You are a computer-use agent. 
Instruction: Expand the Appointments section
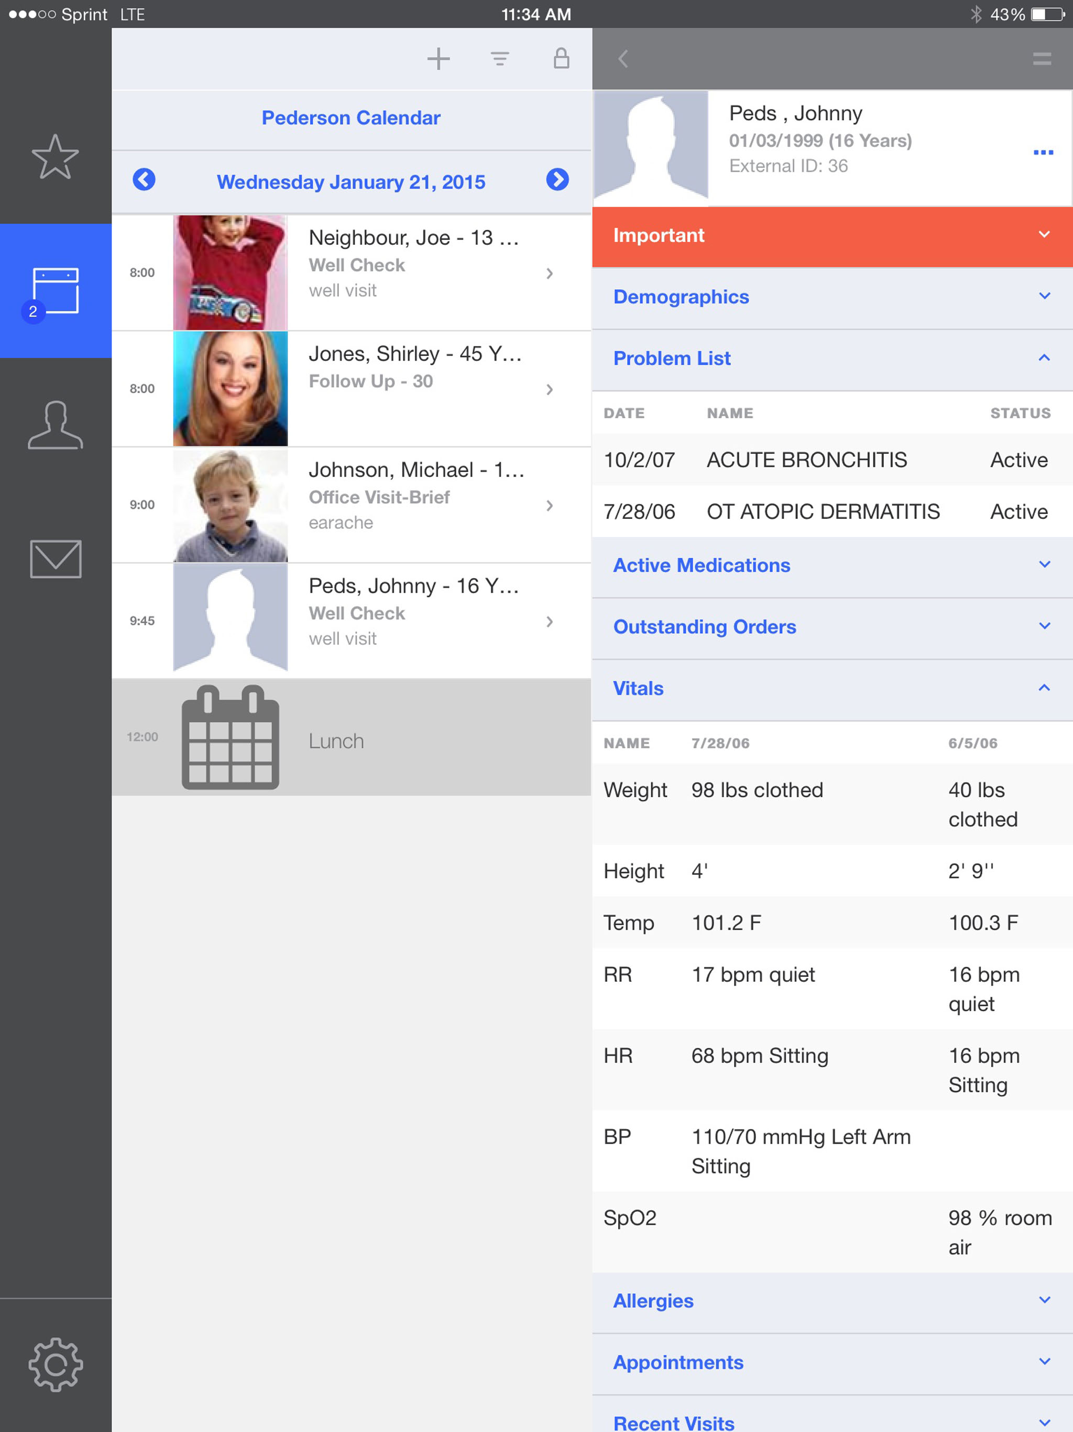pos(832,1363)
